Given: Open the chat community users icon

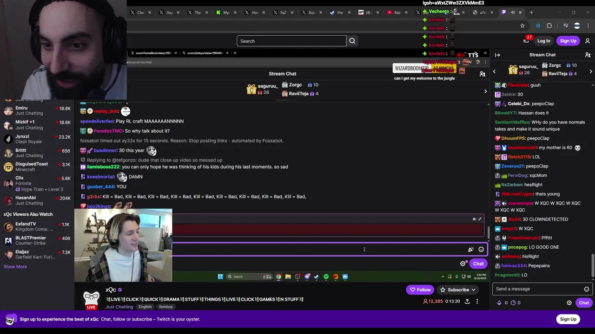Looking at the screenshot, I should (588, 55).
